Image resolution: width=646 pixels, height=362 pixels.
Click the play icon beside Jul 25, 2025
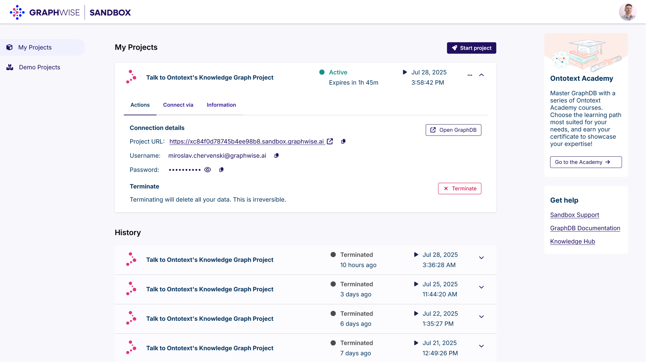416,284
